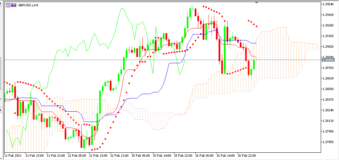Click the 1.38110 price scale label
The height and width of the screenshot is (160, 339).
(x=328, y=121)
